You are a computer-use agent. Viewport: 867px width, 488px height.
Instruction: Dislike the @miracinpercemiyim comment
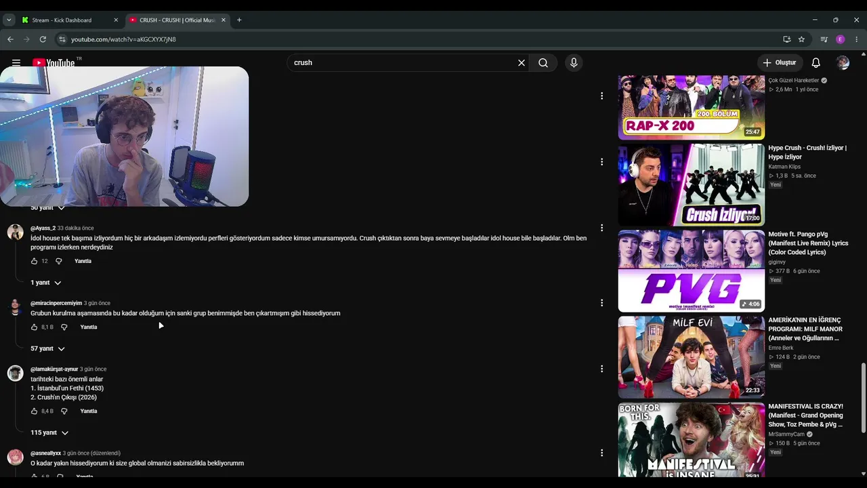64,327
